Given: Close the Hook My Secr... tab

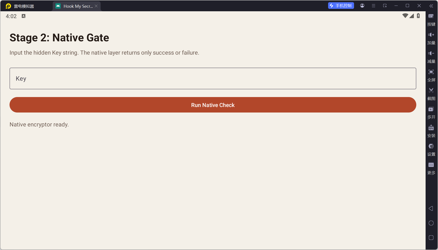Looking at the screenshot, I should click(96, 6).
